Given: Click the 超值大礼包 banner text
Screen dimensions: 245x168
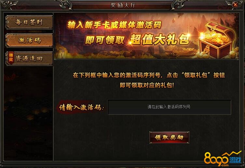Looking at the screenshot, I should (160, 39).
